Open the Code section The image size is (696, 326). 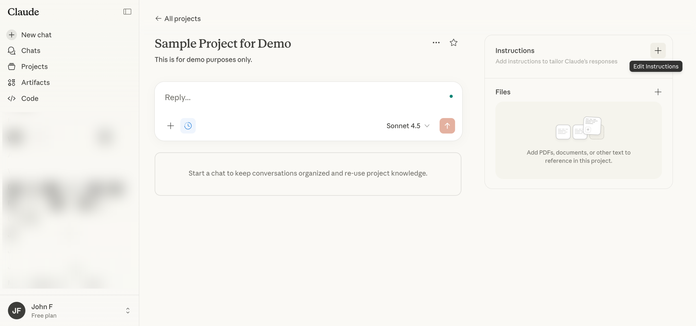(x=30, y=99)
